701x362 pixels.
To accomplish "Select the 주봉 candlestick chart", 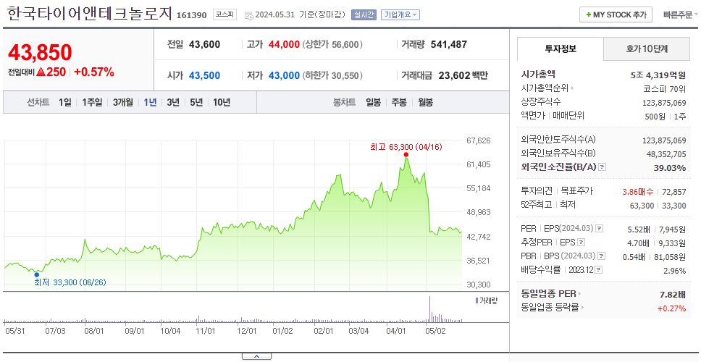I will (x=399, y=102).
